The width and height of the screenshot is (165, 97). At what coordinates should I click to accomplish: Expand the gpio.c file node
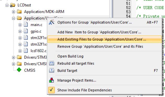pyautogui.click(x=20, y=31)
